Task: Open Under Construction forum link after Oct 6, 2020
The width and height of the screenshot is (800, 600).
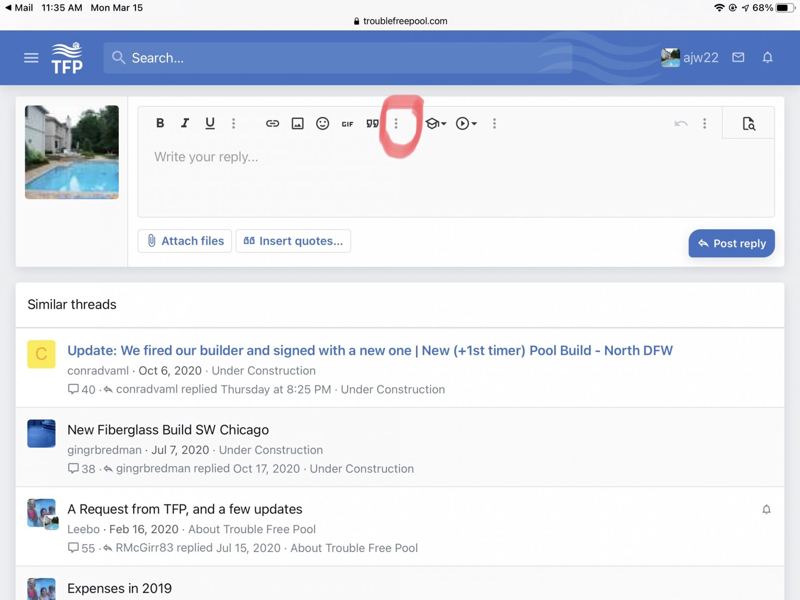Action: coord(264,371)
